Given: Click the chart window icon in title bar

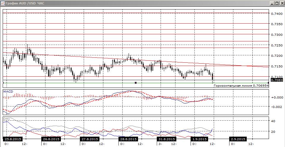Looking at the screenshot, I should pos(2,3).
